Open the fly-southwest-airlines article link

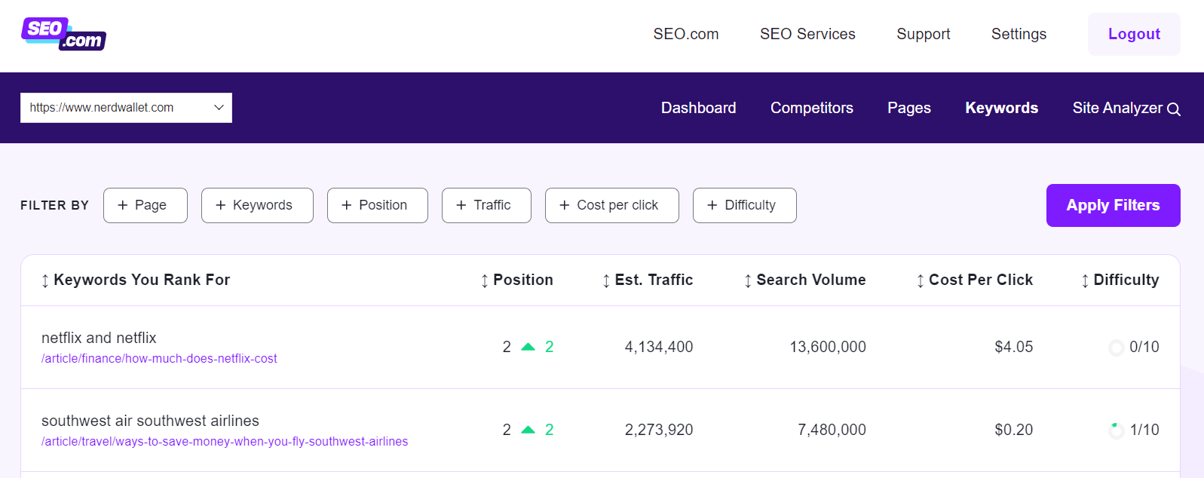pos(225,442)
